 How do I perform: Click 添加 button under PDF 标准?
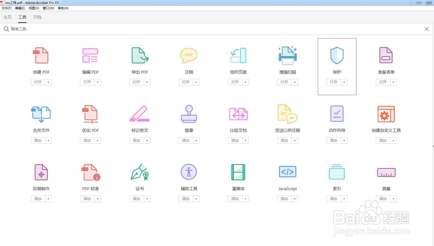coord(88,199)
